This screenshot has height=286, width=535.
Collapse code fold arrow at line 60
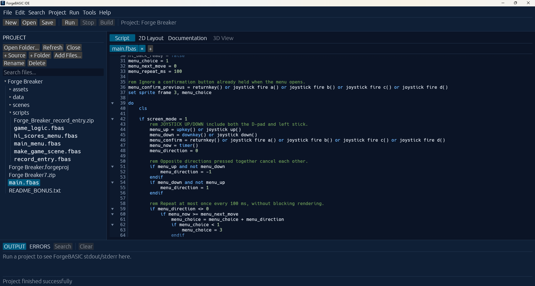pos(112,214)
